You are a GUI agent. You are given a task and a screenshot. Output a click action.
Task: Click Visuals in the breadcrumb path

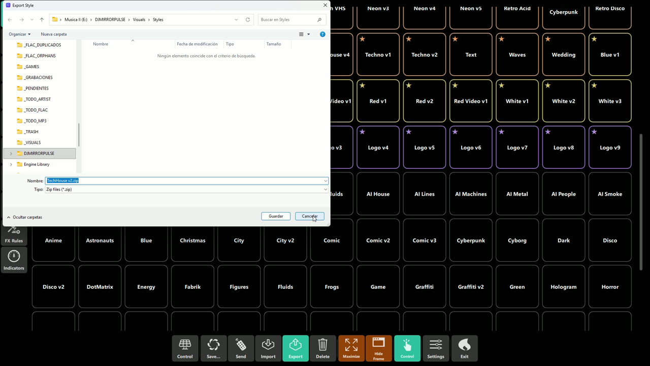[x=139, y=19]
